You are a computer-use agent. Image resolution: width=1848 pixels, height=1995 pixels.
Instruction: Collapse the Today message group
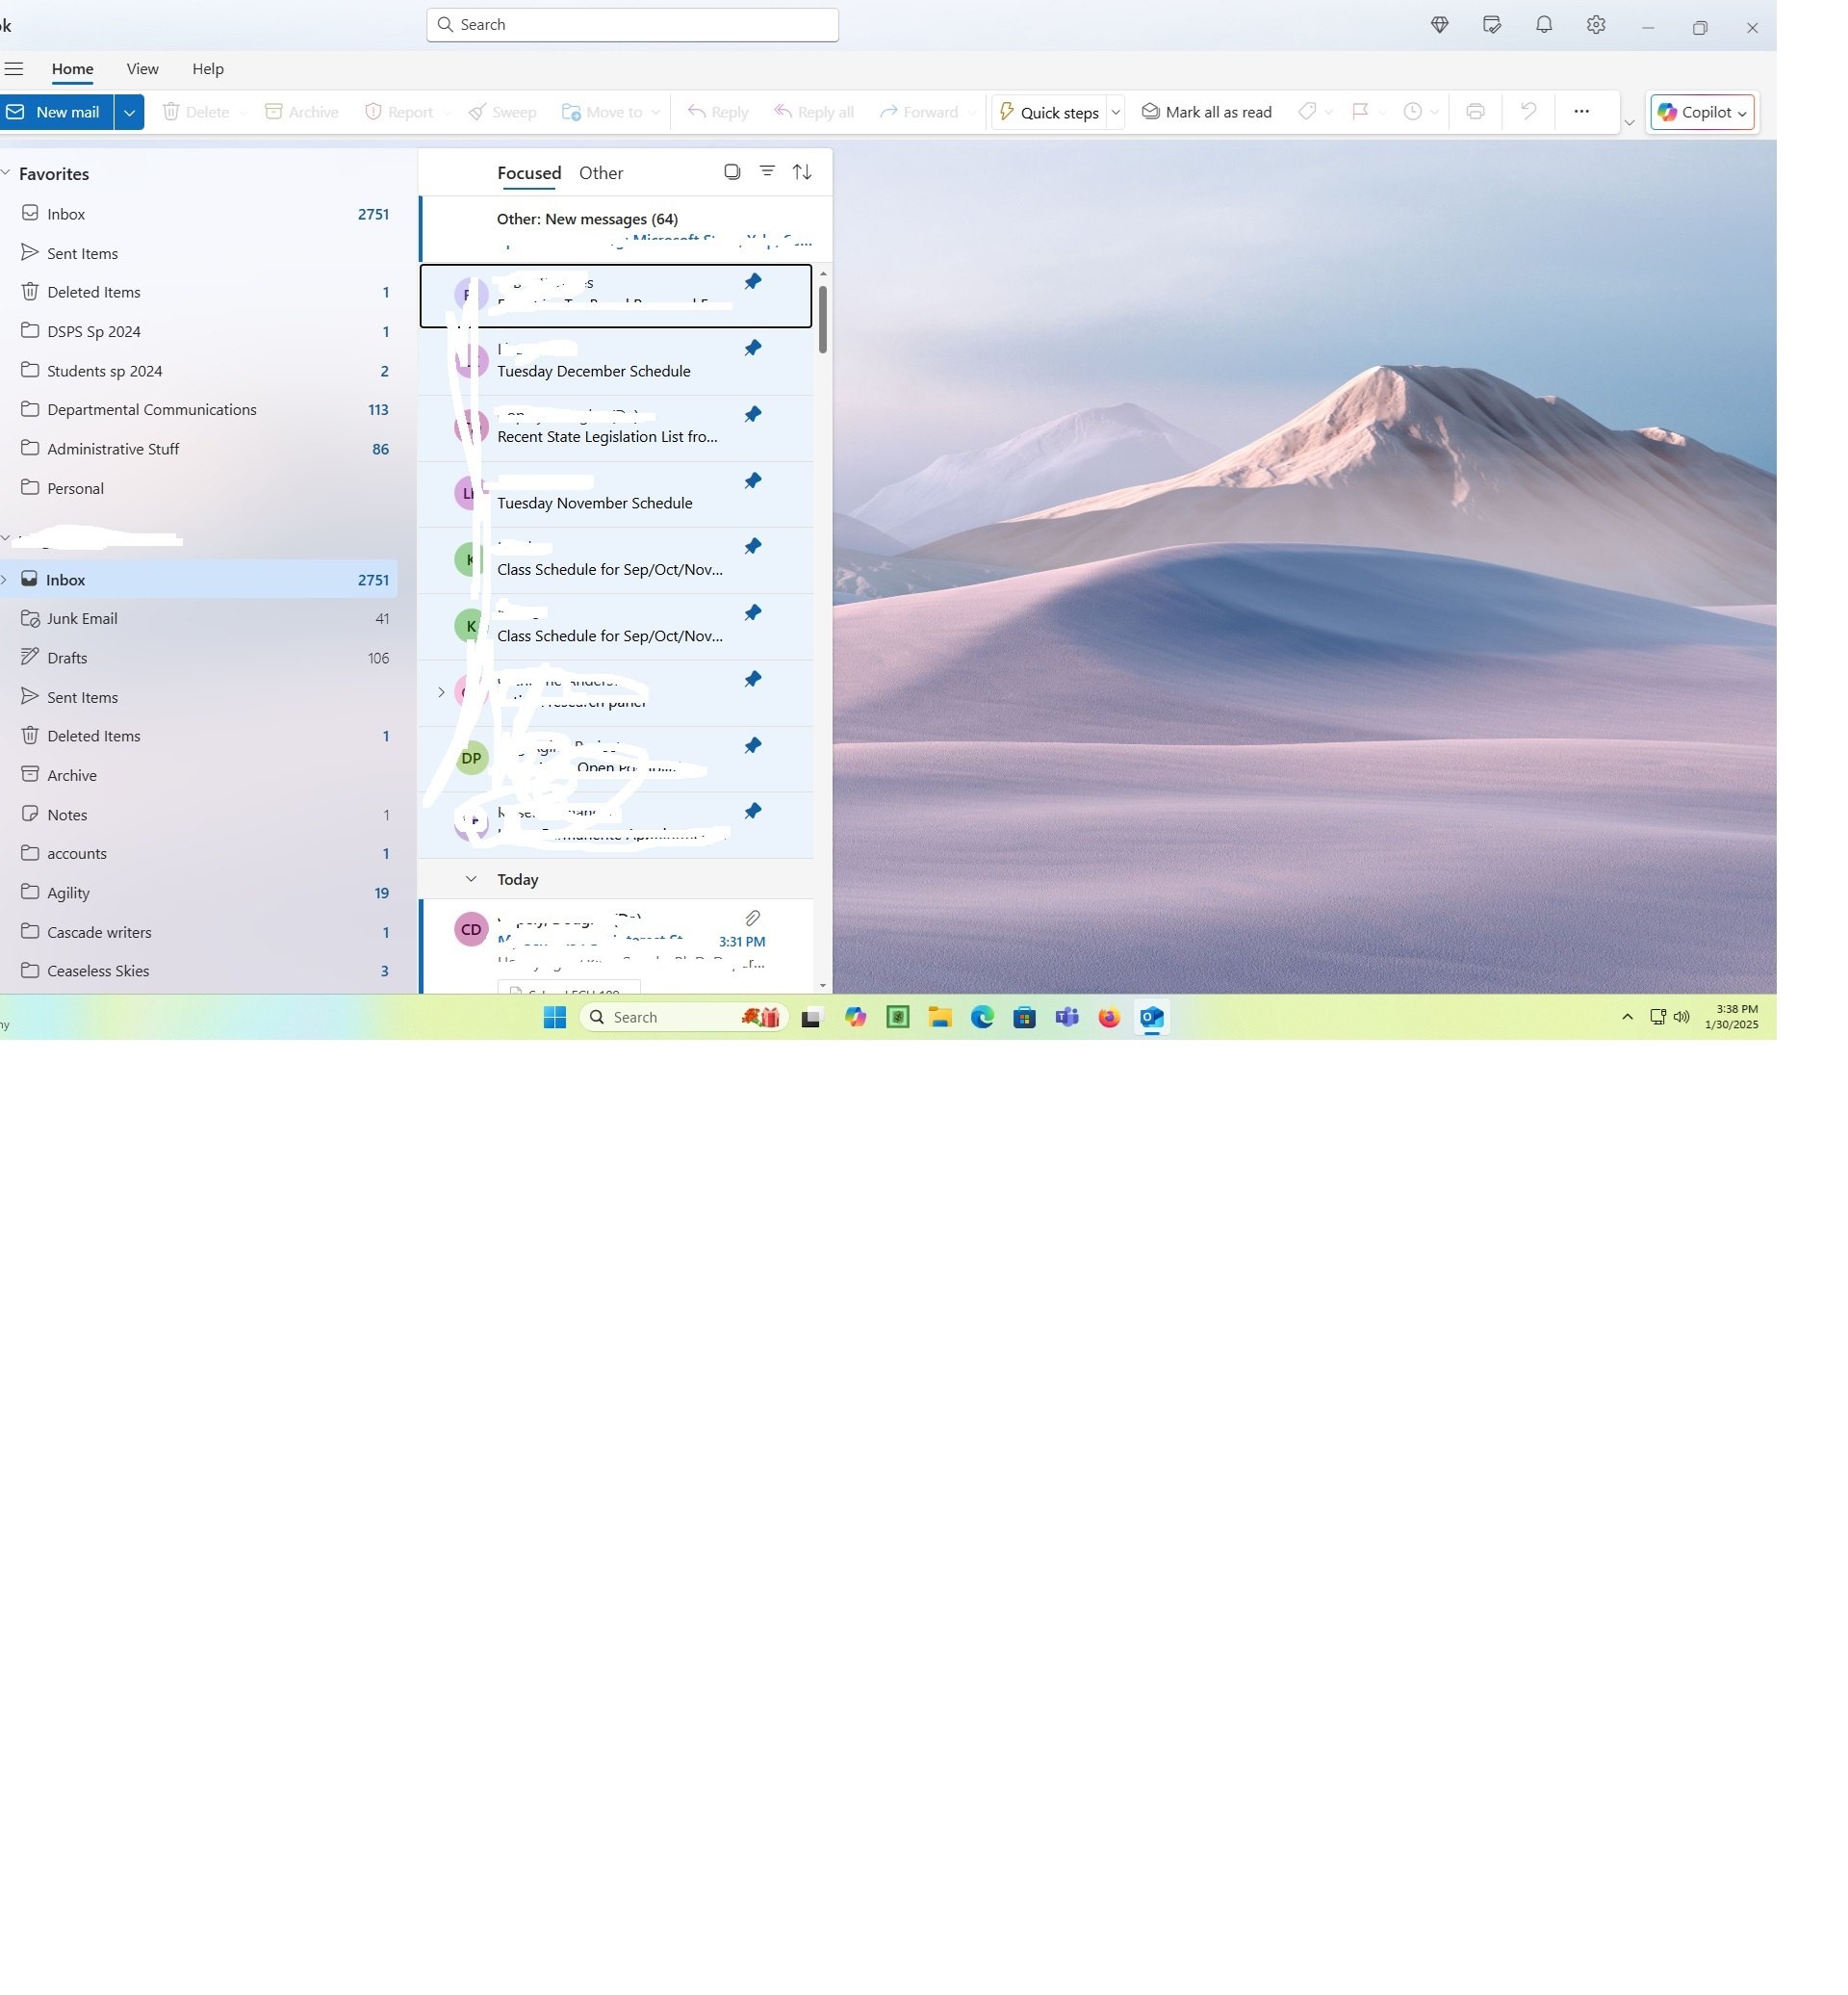471,879
